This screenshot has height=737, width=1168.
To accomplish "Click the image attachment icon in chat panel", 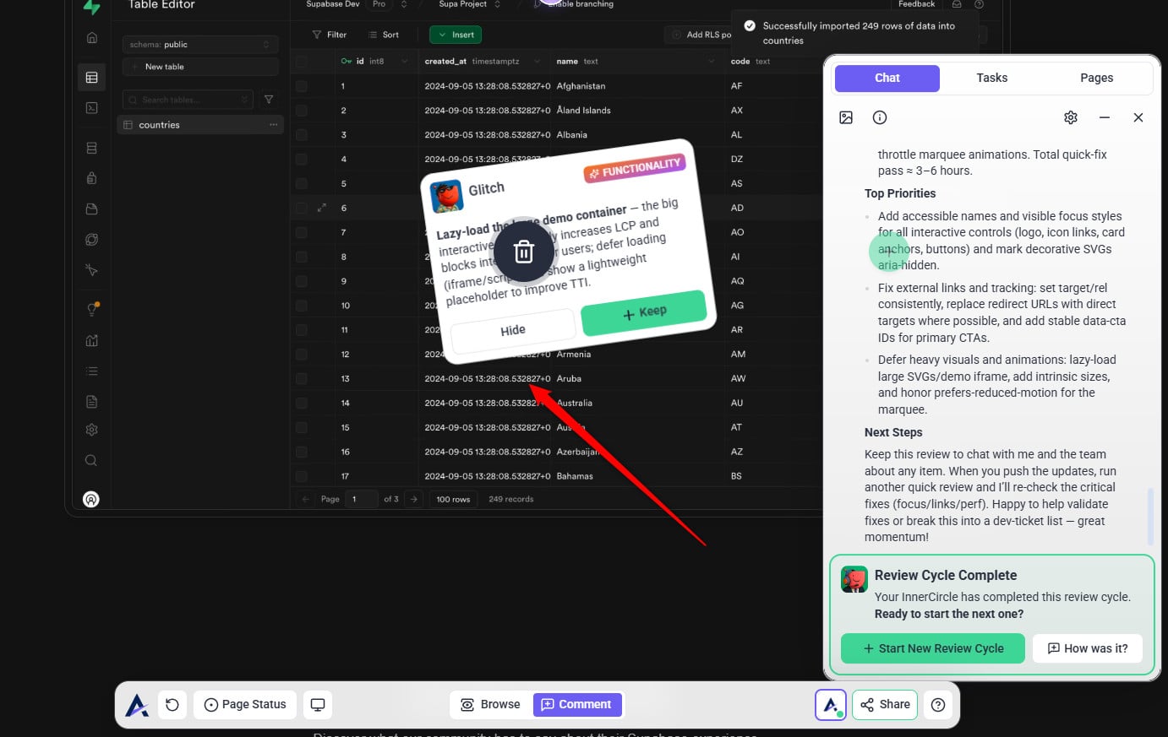I will 846,117.
